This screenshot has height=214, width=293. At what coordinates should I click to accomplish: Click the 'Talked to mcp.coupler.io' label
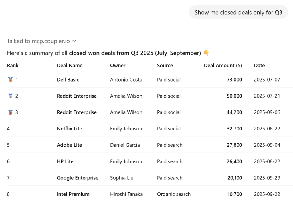point(38,41)
